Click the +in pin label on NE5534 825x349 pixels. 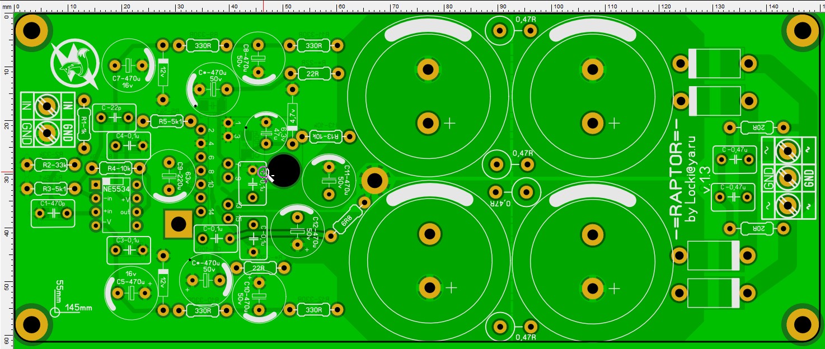coord(107,211)
